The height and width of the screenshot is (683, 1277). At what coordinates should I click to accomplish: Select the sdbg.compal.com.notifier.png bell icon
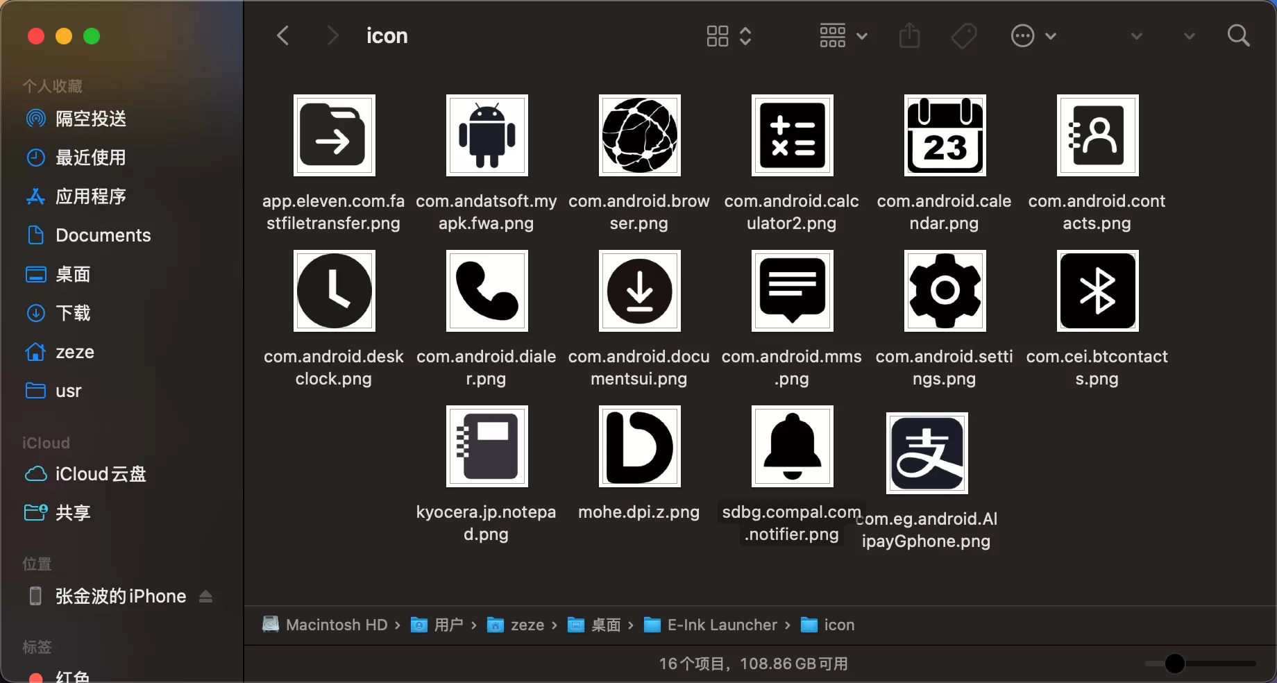coord(792,446)
